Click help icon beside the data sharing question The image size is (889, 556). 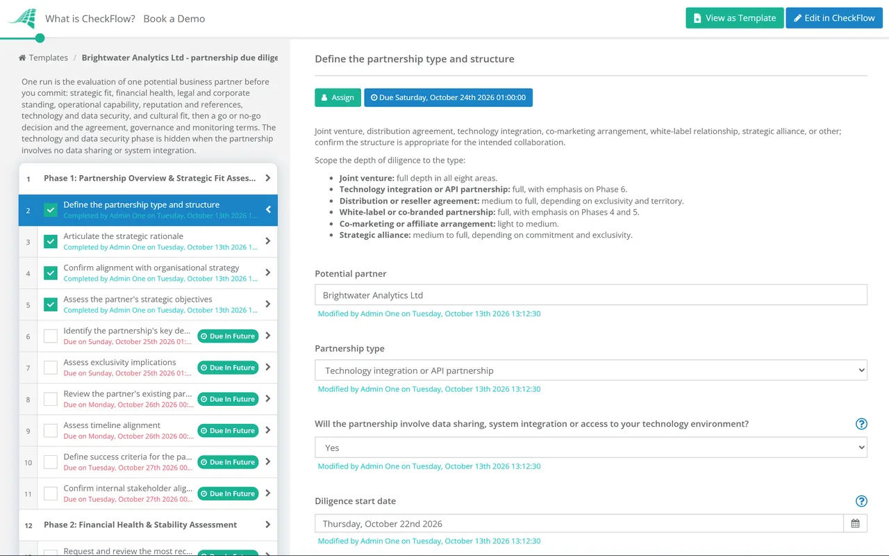click(x=861, y=424)
